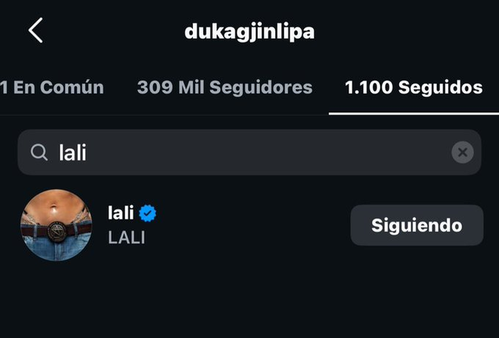Clear the search text with the X icon
Viewport: 499px width, 338px height.
coord(462,153)
